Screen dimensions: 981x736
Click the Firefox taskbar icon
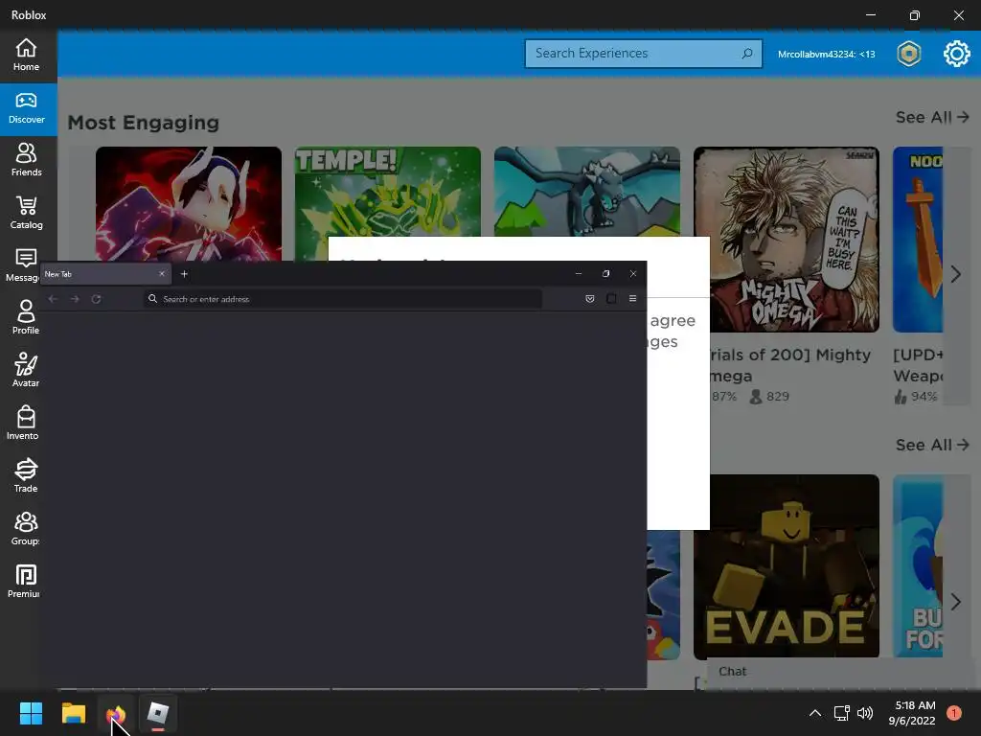click(x=116, y=713)
